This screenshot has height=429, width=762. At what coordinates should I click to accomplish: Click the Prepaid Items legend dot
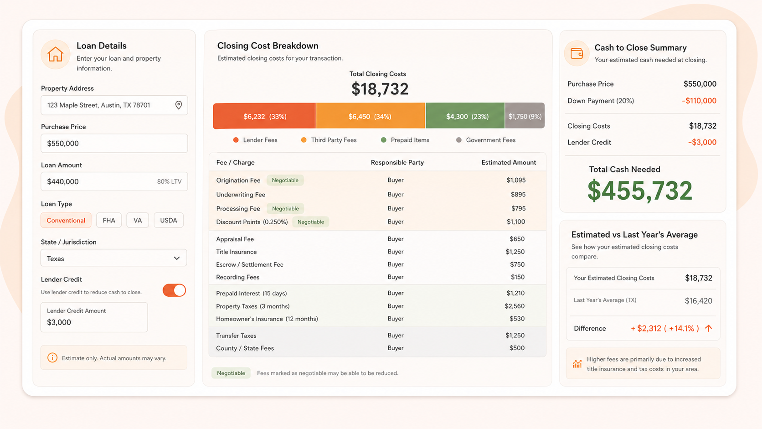coord(383,140)
